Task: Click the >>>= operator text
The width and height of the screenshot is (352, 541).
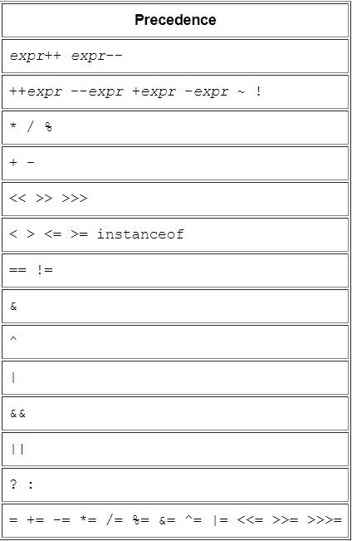Action: [325, 520]
